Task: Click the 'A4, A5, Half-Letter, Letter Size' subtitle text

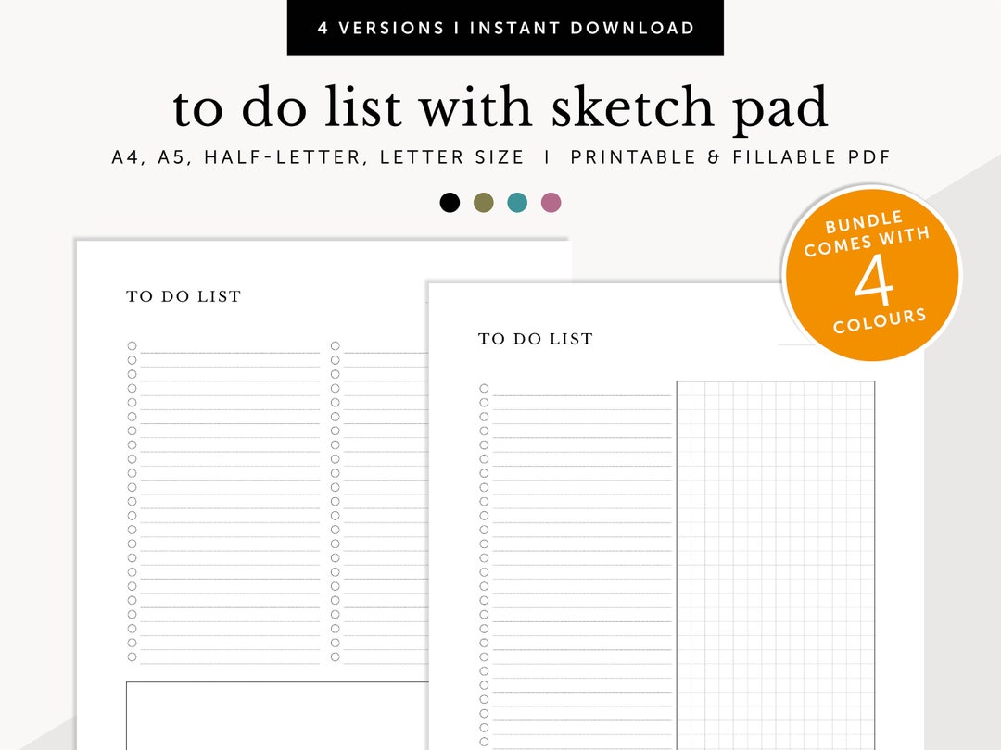Action: pyautogui.click(x=500, y=156)
